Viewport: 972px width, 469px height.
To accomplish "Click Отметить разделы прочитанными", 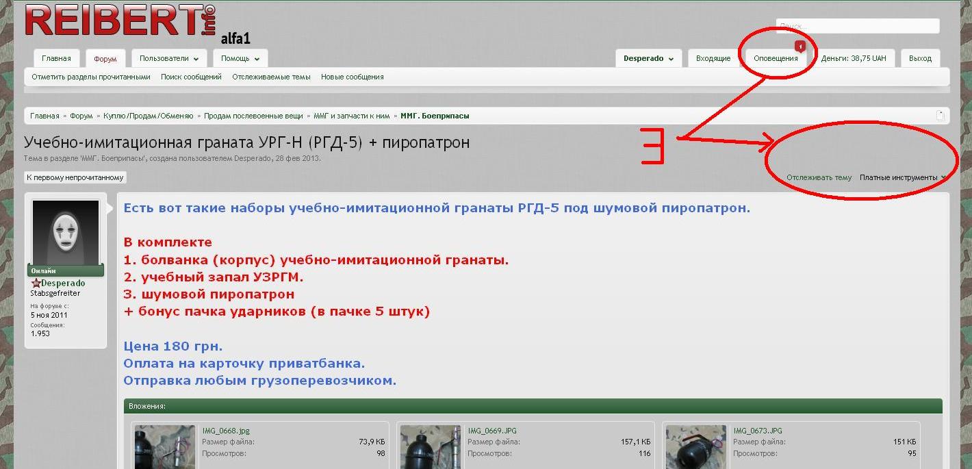I will [x=91, y=77].
